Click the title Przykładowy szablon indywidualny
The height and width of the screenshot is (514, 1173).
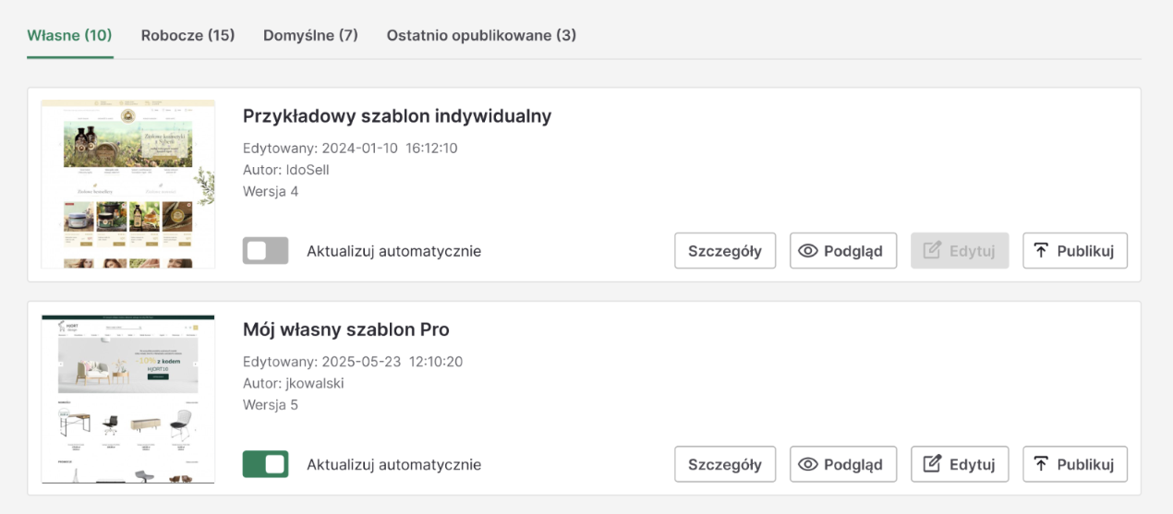(x=397, y=116)
